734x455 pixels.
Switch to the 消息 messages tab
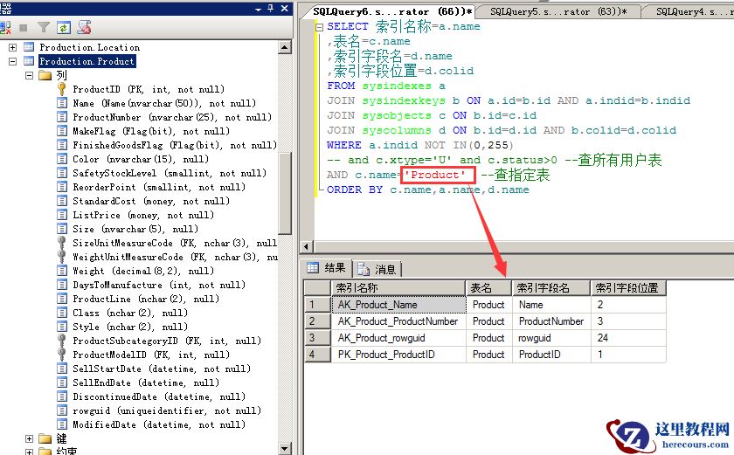pyautogui.click(x=377, y=269)
